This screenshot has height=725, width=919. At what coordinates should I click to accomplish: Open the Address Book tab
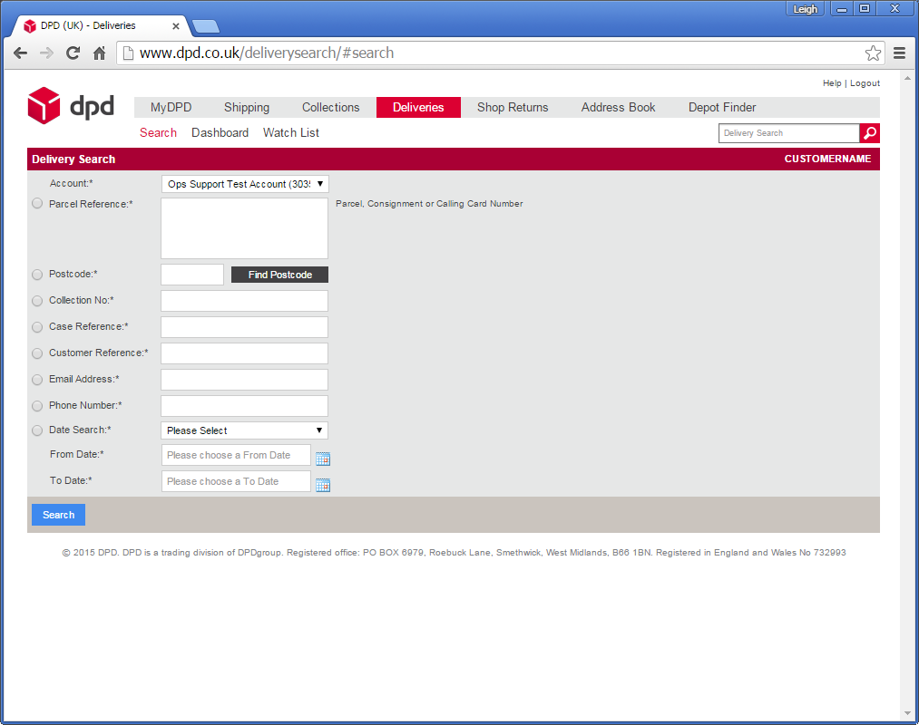[619, 107]
